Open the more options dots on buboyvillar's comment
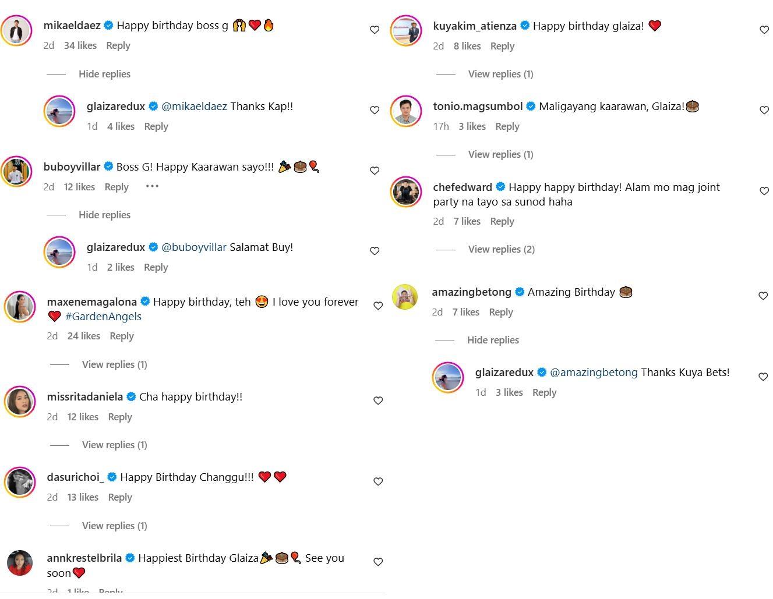The height and width of the screenshot is (599, 773). tap(152, 186)
